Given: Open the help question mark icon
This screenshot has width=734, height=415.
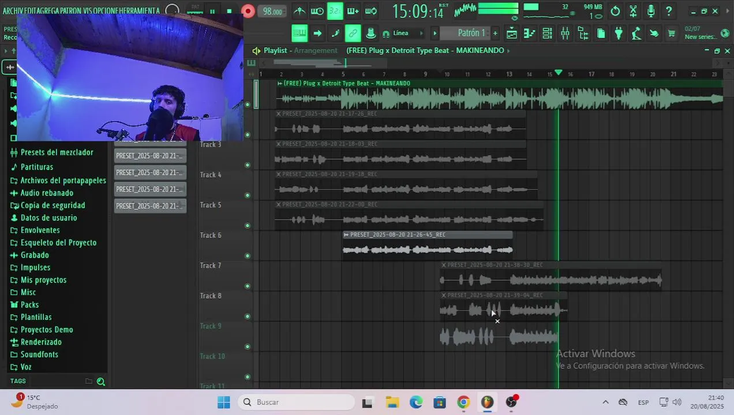Looking at the screenshot, I should coord(669,11).
